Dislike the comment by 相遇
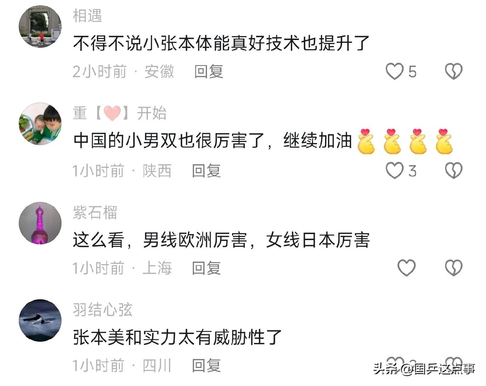Screen dimensions: 486x386 (453, 72)
